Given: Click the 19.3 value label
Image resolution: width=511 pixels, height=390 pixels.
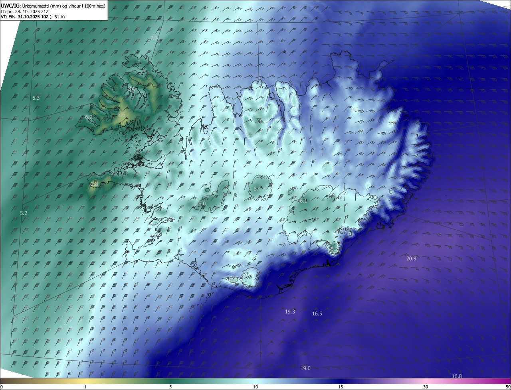Looking at the screenshot, I should click(290, 311).
